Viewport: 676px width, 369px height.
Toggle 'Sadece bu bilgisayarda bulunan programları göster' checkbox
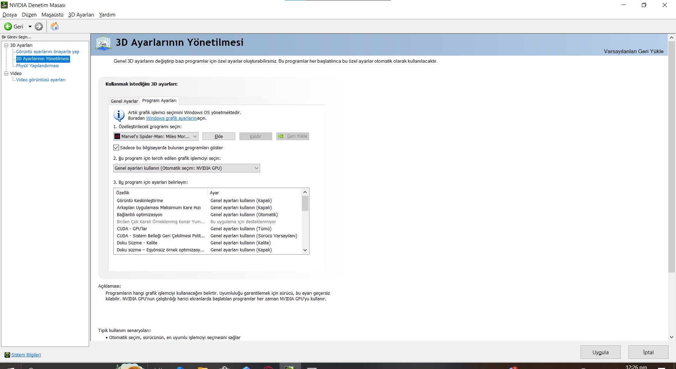[116, 148]
